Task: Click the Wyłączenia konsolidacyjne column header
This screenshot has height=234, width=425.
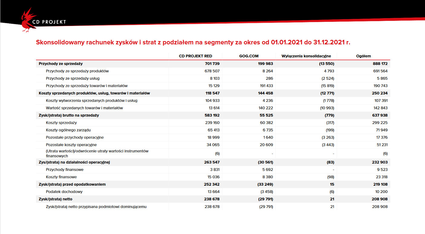Action: tap(306, 56)
